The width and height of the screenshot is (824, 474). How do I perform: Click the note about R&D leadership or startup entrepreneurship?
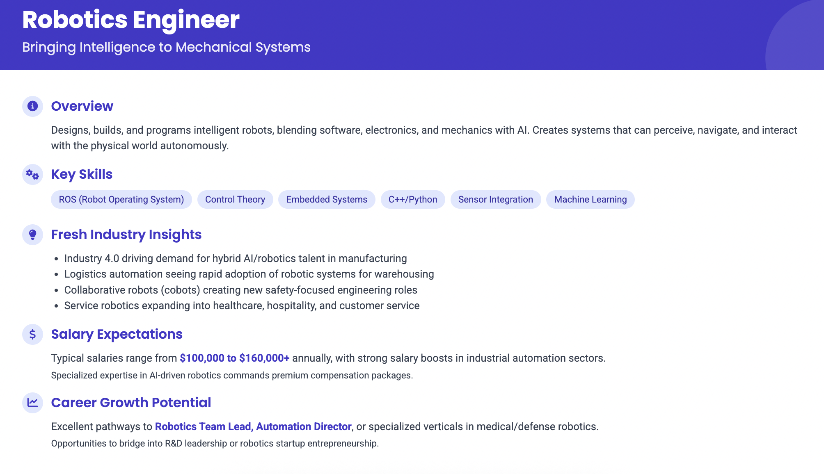[x=215, y=443]
